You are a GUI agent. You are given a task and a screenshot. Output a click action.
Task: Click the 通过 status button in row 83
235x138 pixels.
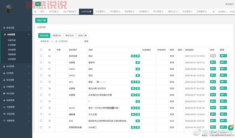point(213,62)
